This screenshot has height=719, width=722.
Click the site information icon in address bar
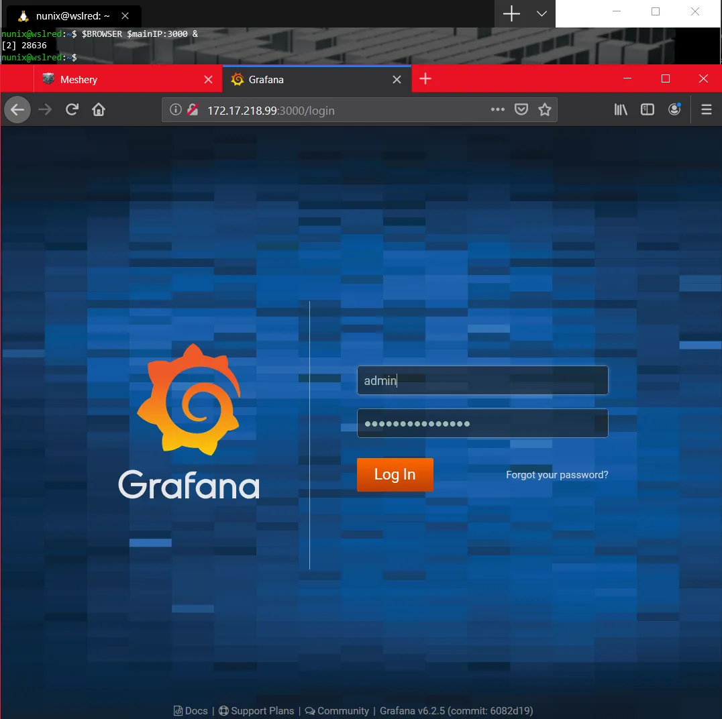coord(176,109)
